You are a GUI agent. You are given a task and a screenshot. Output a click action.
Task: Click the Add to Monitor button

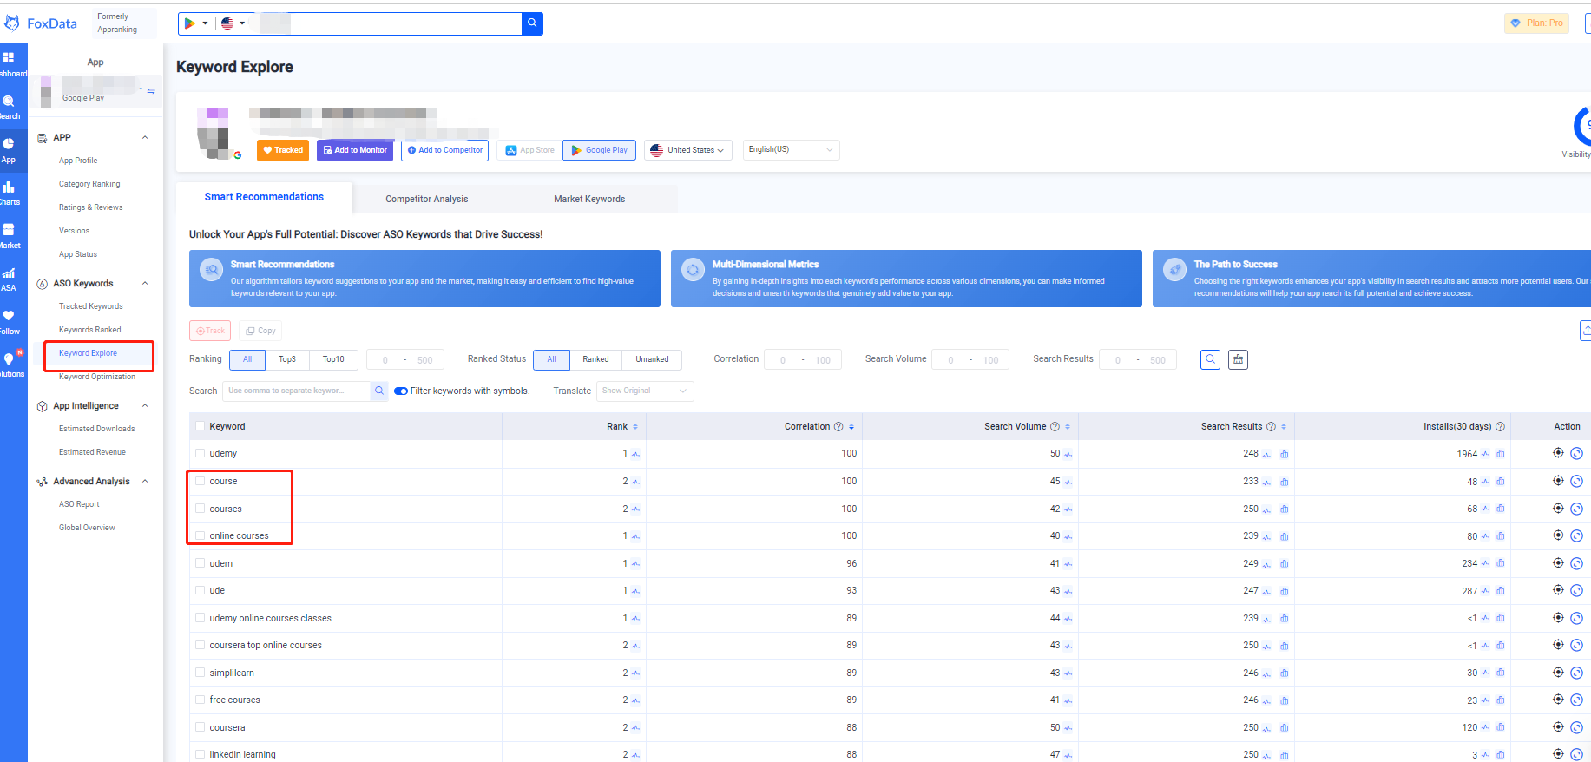355,150
